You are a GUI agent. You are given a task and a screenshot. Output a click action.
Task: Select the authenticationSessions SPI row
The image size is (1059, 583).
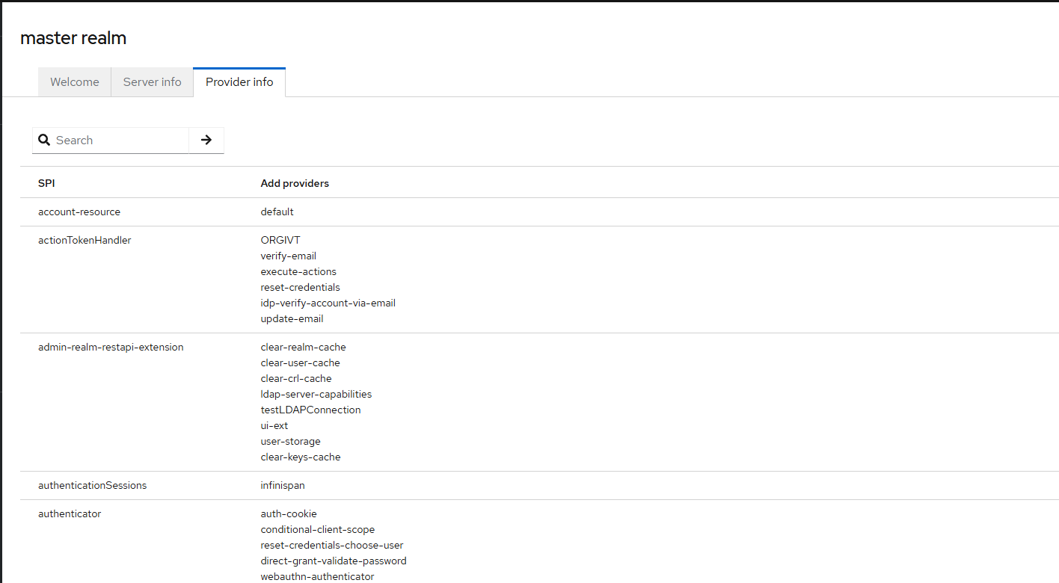point(92,485)
